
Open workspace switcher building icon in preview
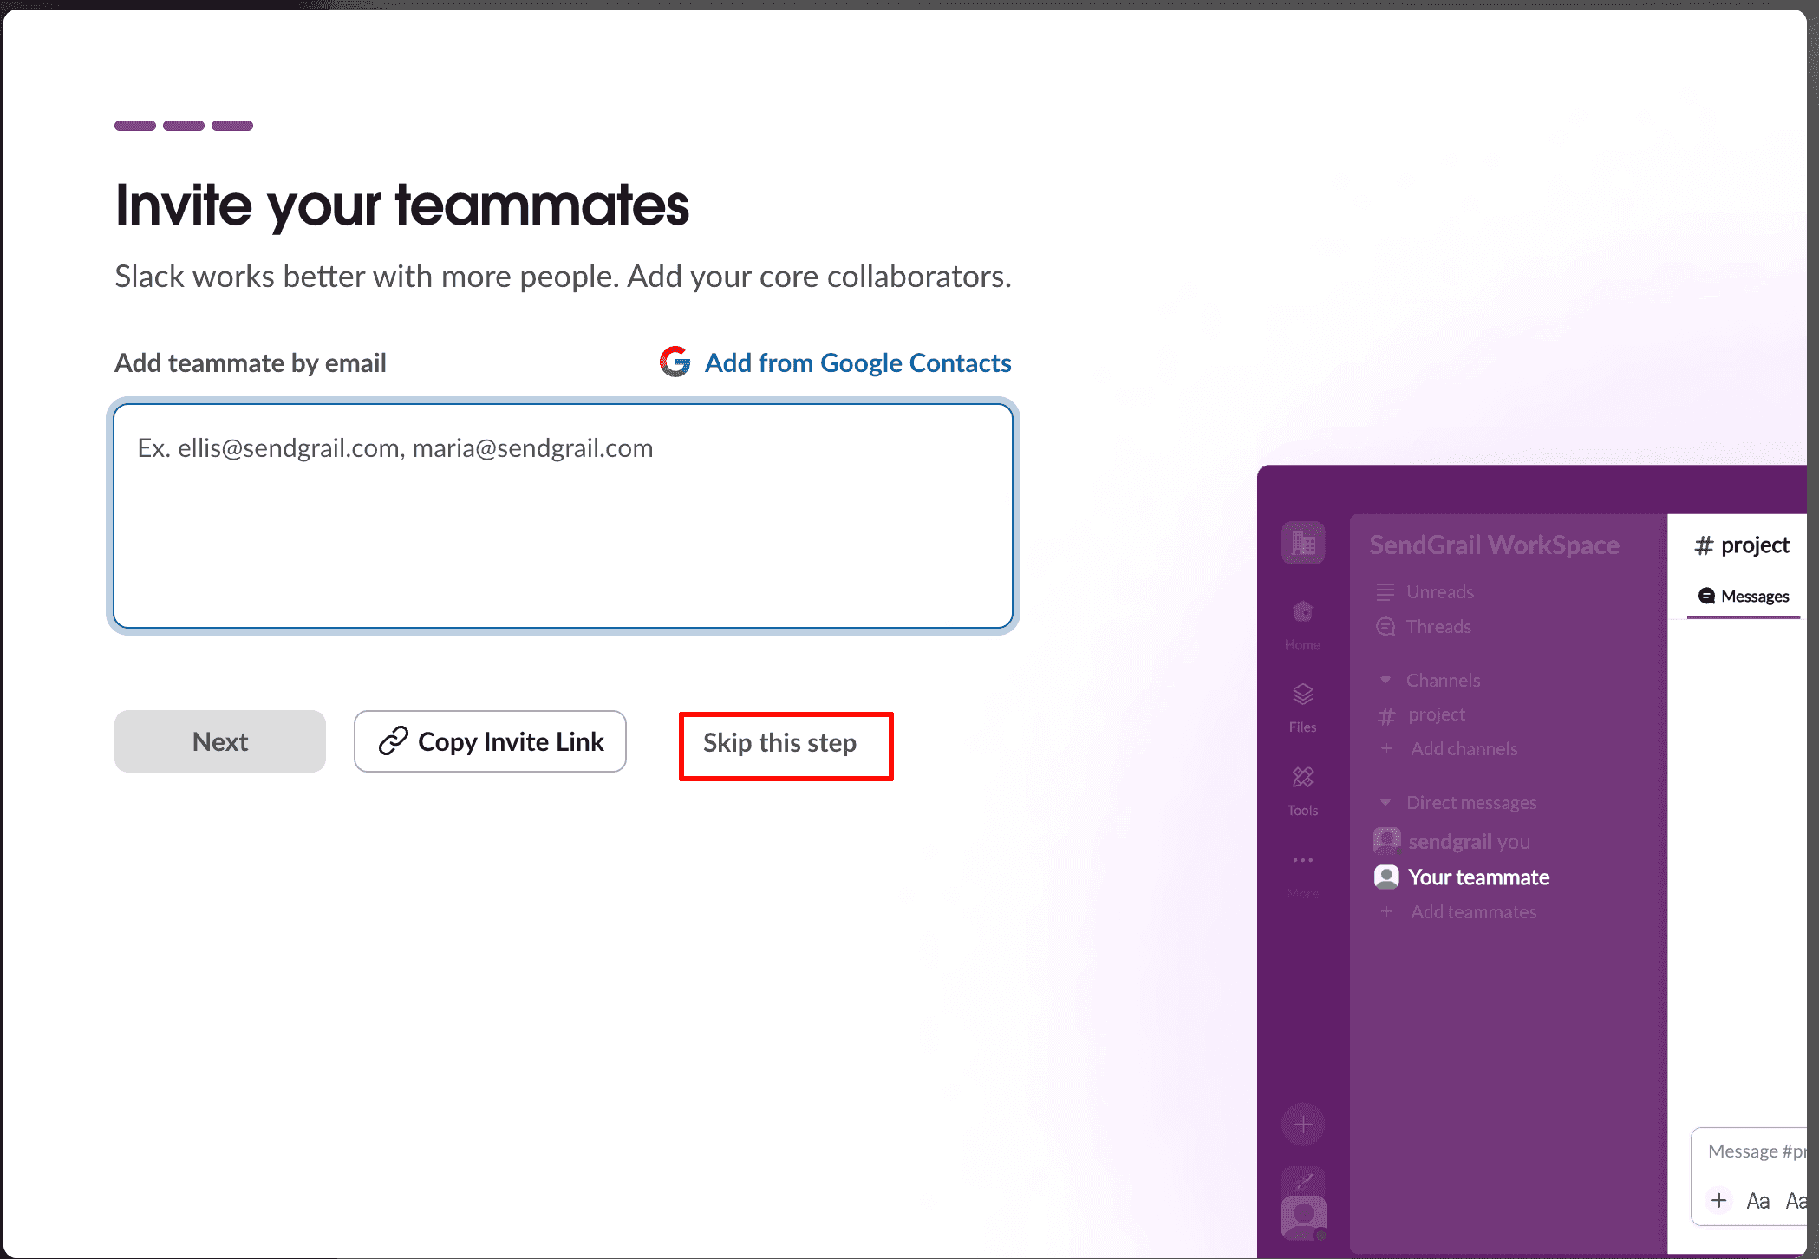coord(1303,543)
